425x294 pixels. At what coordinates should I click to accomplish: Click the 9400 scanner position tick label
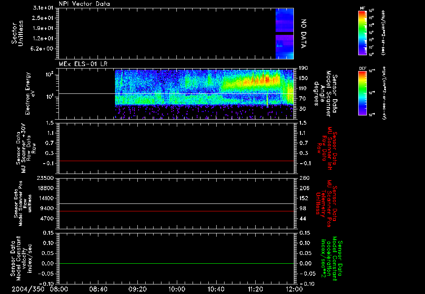47,208
